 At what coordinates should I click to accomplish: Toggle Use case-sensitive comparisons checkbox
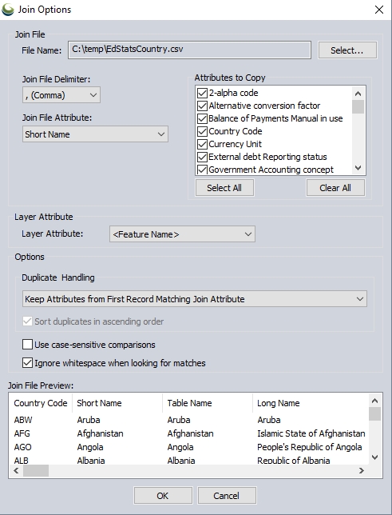28,345
